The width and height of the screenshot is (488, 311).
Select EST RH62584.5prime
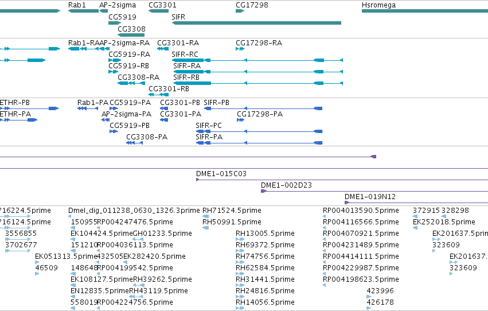click(x=265, y=268)
